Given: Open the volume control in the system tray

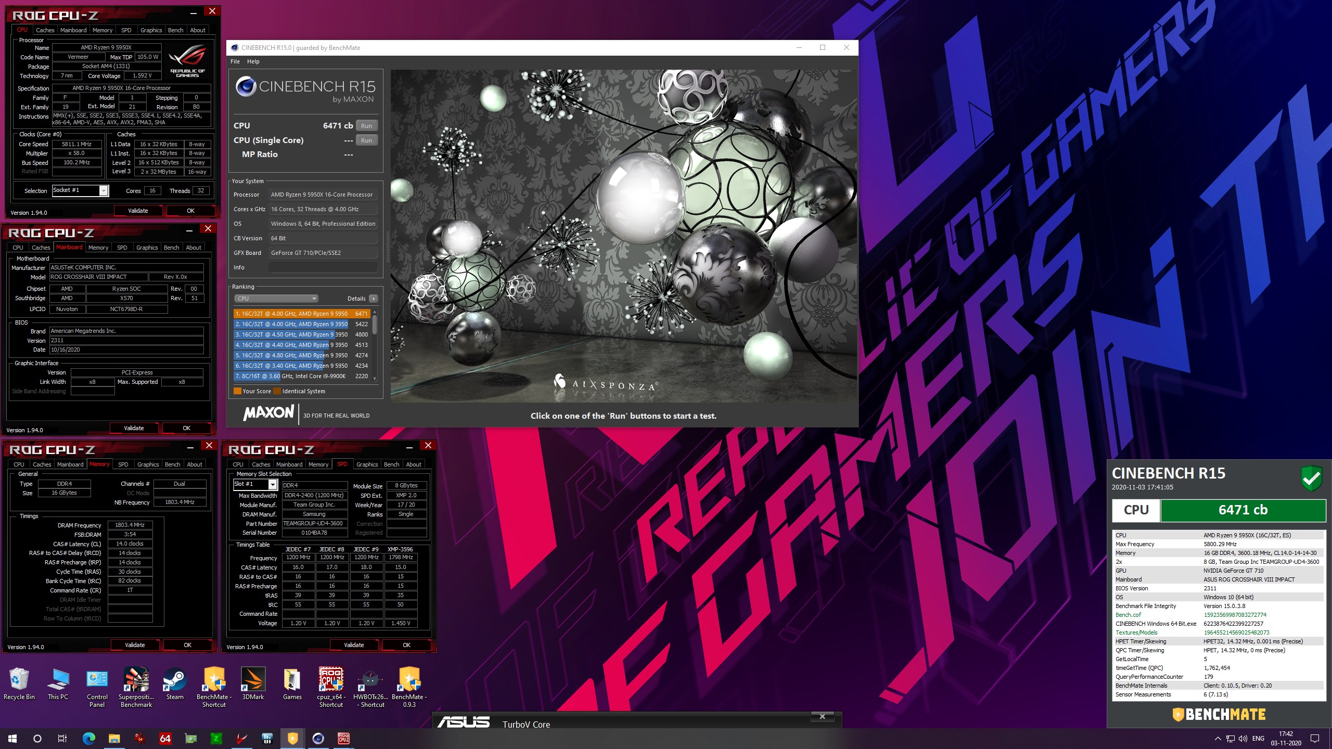Looking at the screenshot, I should point(1243,739).
